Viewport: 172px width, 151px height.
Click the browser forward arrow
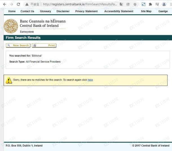pyautogui.click(x=11, y=4)
